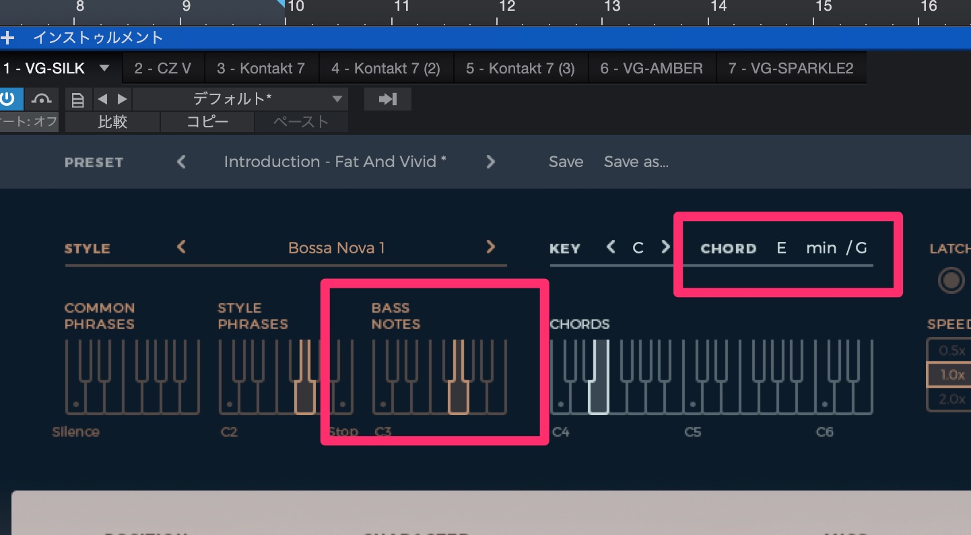Open the preset document menu icon
Screen dimensions: 971x535
[78, 100]
